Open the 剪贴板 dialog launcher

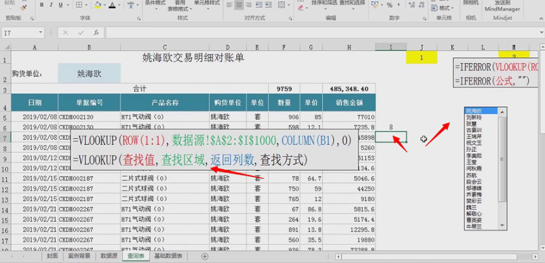[32, 18]
